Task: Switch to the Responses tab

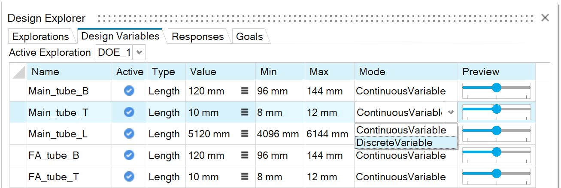Action: 198,36
